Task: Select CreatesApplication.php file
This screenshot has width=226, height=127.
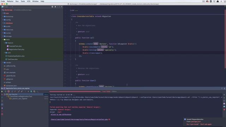Action: pos(16,56)
